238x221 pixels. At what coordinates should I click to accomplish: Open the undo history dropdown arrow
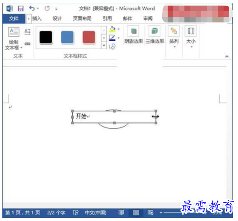(x=38, y=8)
